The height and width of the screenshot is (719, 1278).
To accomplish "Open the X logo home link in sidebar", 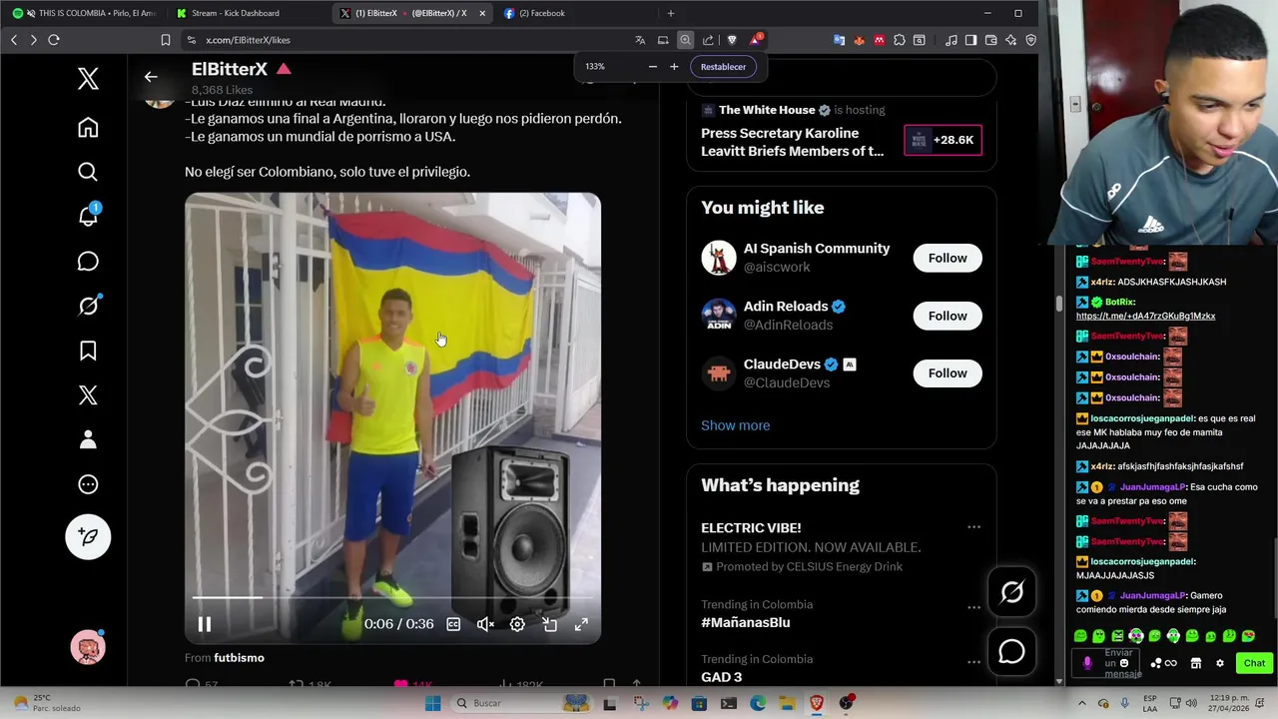I will tap(88, 79).
